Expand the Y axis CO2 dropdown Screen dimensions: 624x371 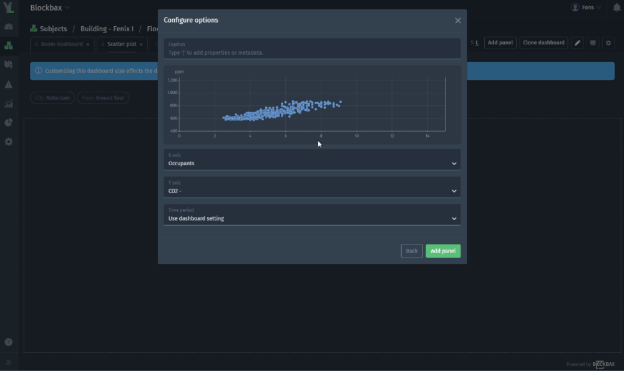[x=312, y=187]
